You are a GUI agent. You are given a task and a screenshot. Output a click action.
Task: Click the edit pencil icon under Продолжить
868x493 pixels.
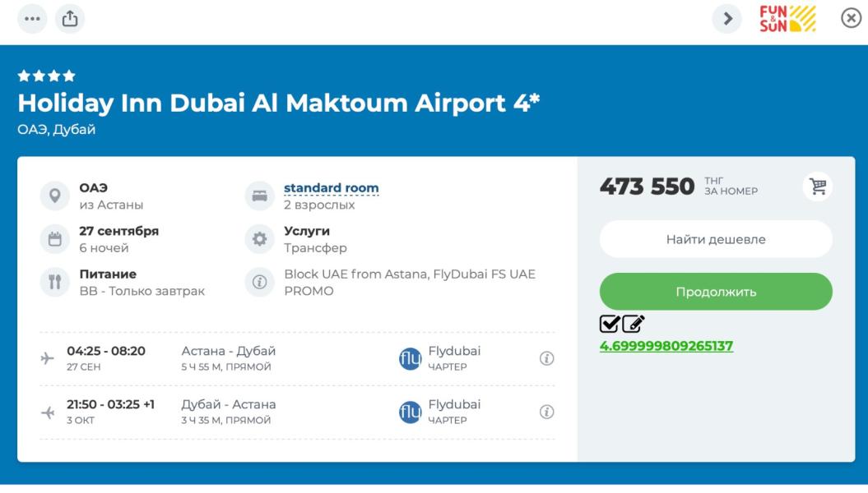(x=633, y=325)
